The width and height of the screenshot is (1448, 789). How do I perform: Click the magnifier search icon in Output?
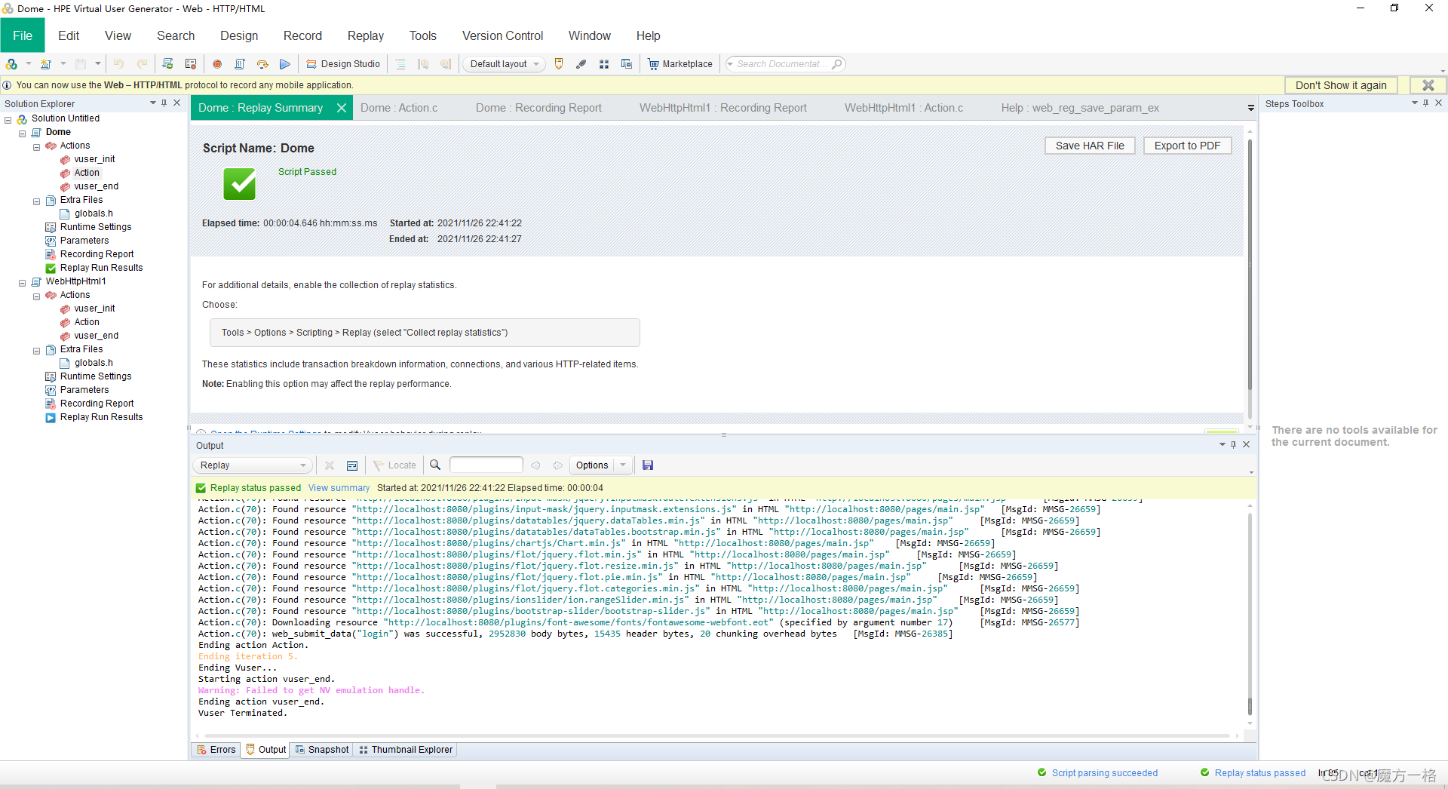pyautogui.click(x=435, y=465)
